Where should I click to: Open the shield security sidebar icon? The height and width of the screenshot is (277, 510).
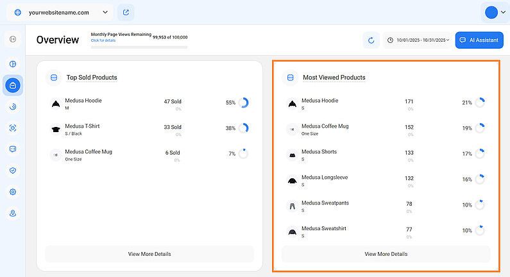13,171
